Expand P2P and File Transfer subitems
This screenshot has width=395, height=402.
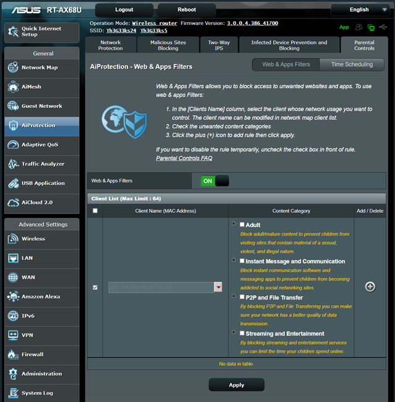233,296
